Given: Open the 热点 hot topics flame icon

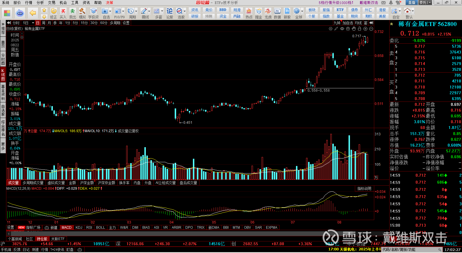Looking at the screenshot, I should [x=249, y=13].
